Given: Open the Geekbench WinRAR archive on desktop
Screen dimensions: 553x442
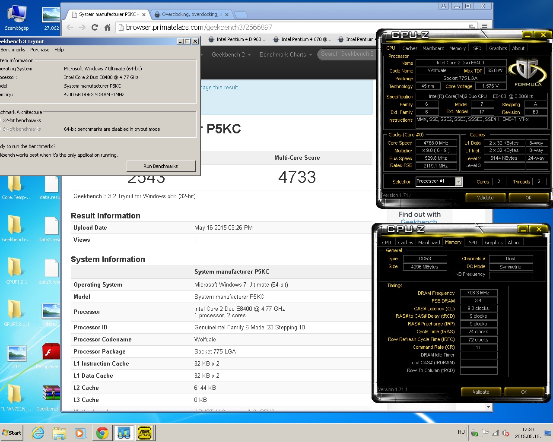Looking at the screenshot, I should click(49, 398).
